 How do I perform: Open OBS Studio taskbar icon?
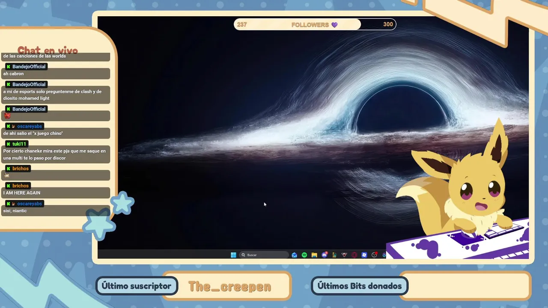pyautogui.click(x=374, y=255)
